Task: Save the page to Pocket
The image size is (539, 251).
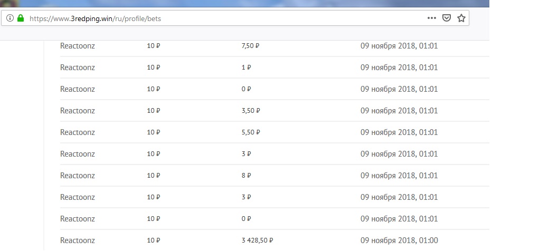Action: pos(447,18)
